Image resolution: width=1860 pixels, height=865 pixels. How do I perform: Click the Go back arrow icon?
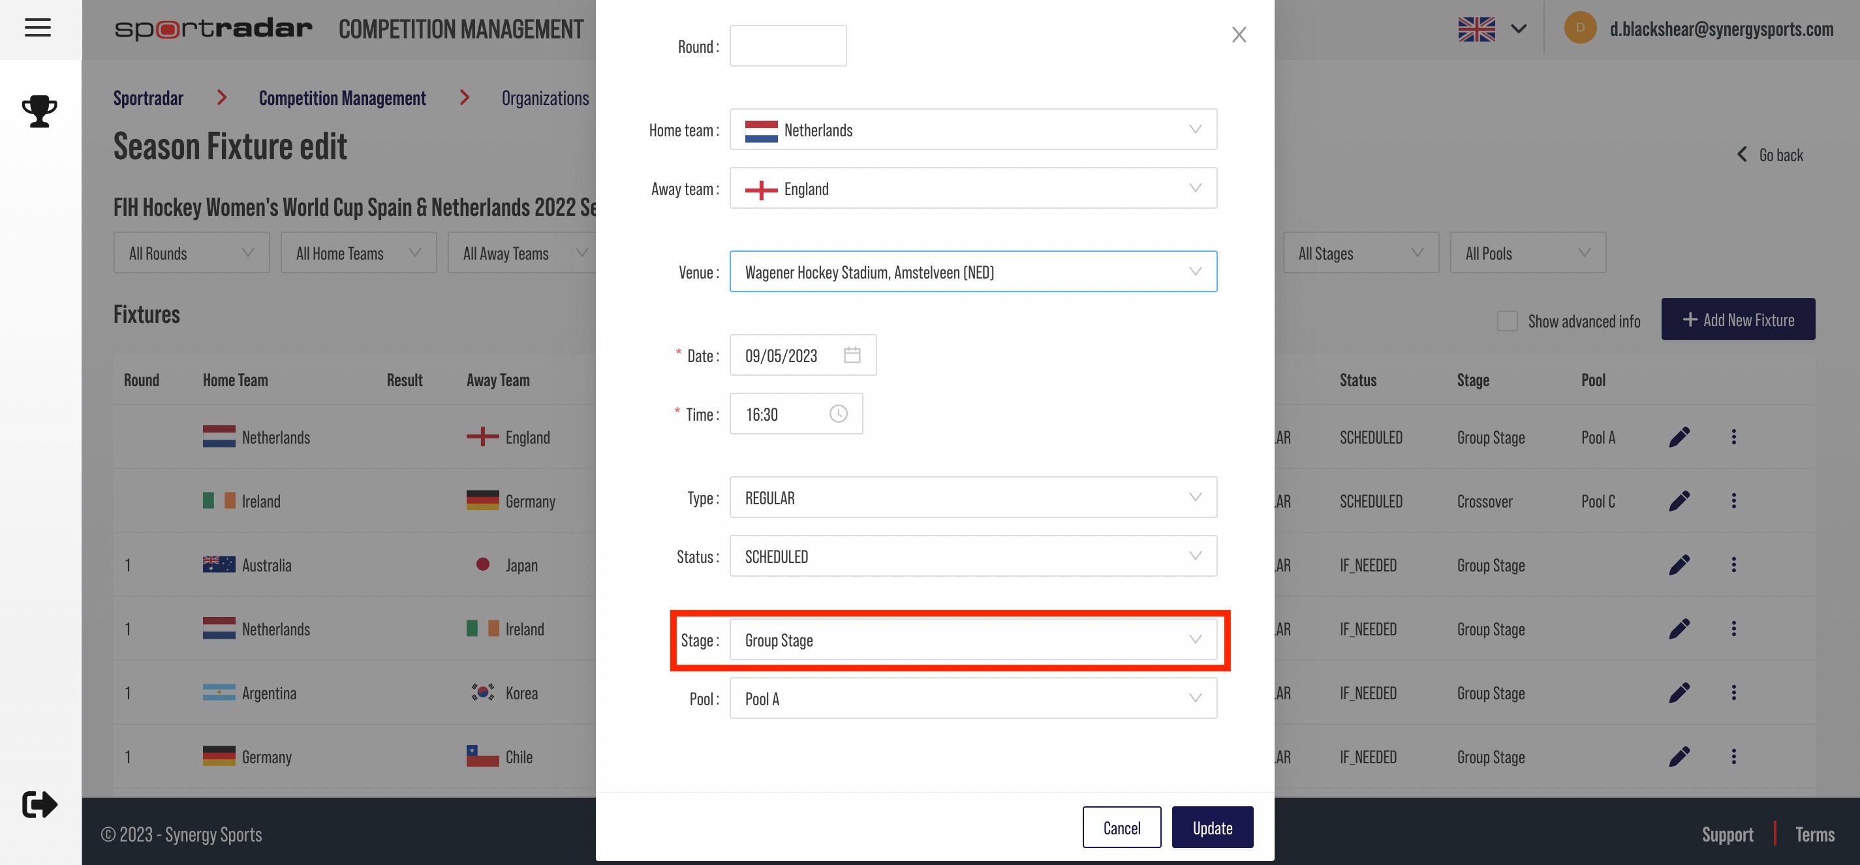click(1743, 155)
